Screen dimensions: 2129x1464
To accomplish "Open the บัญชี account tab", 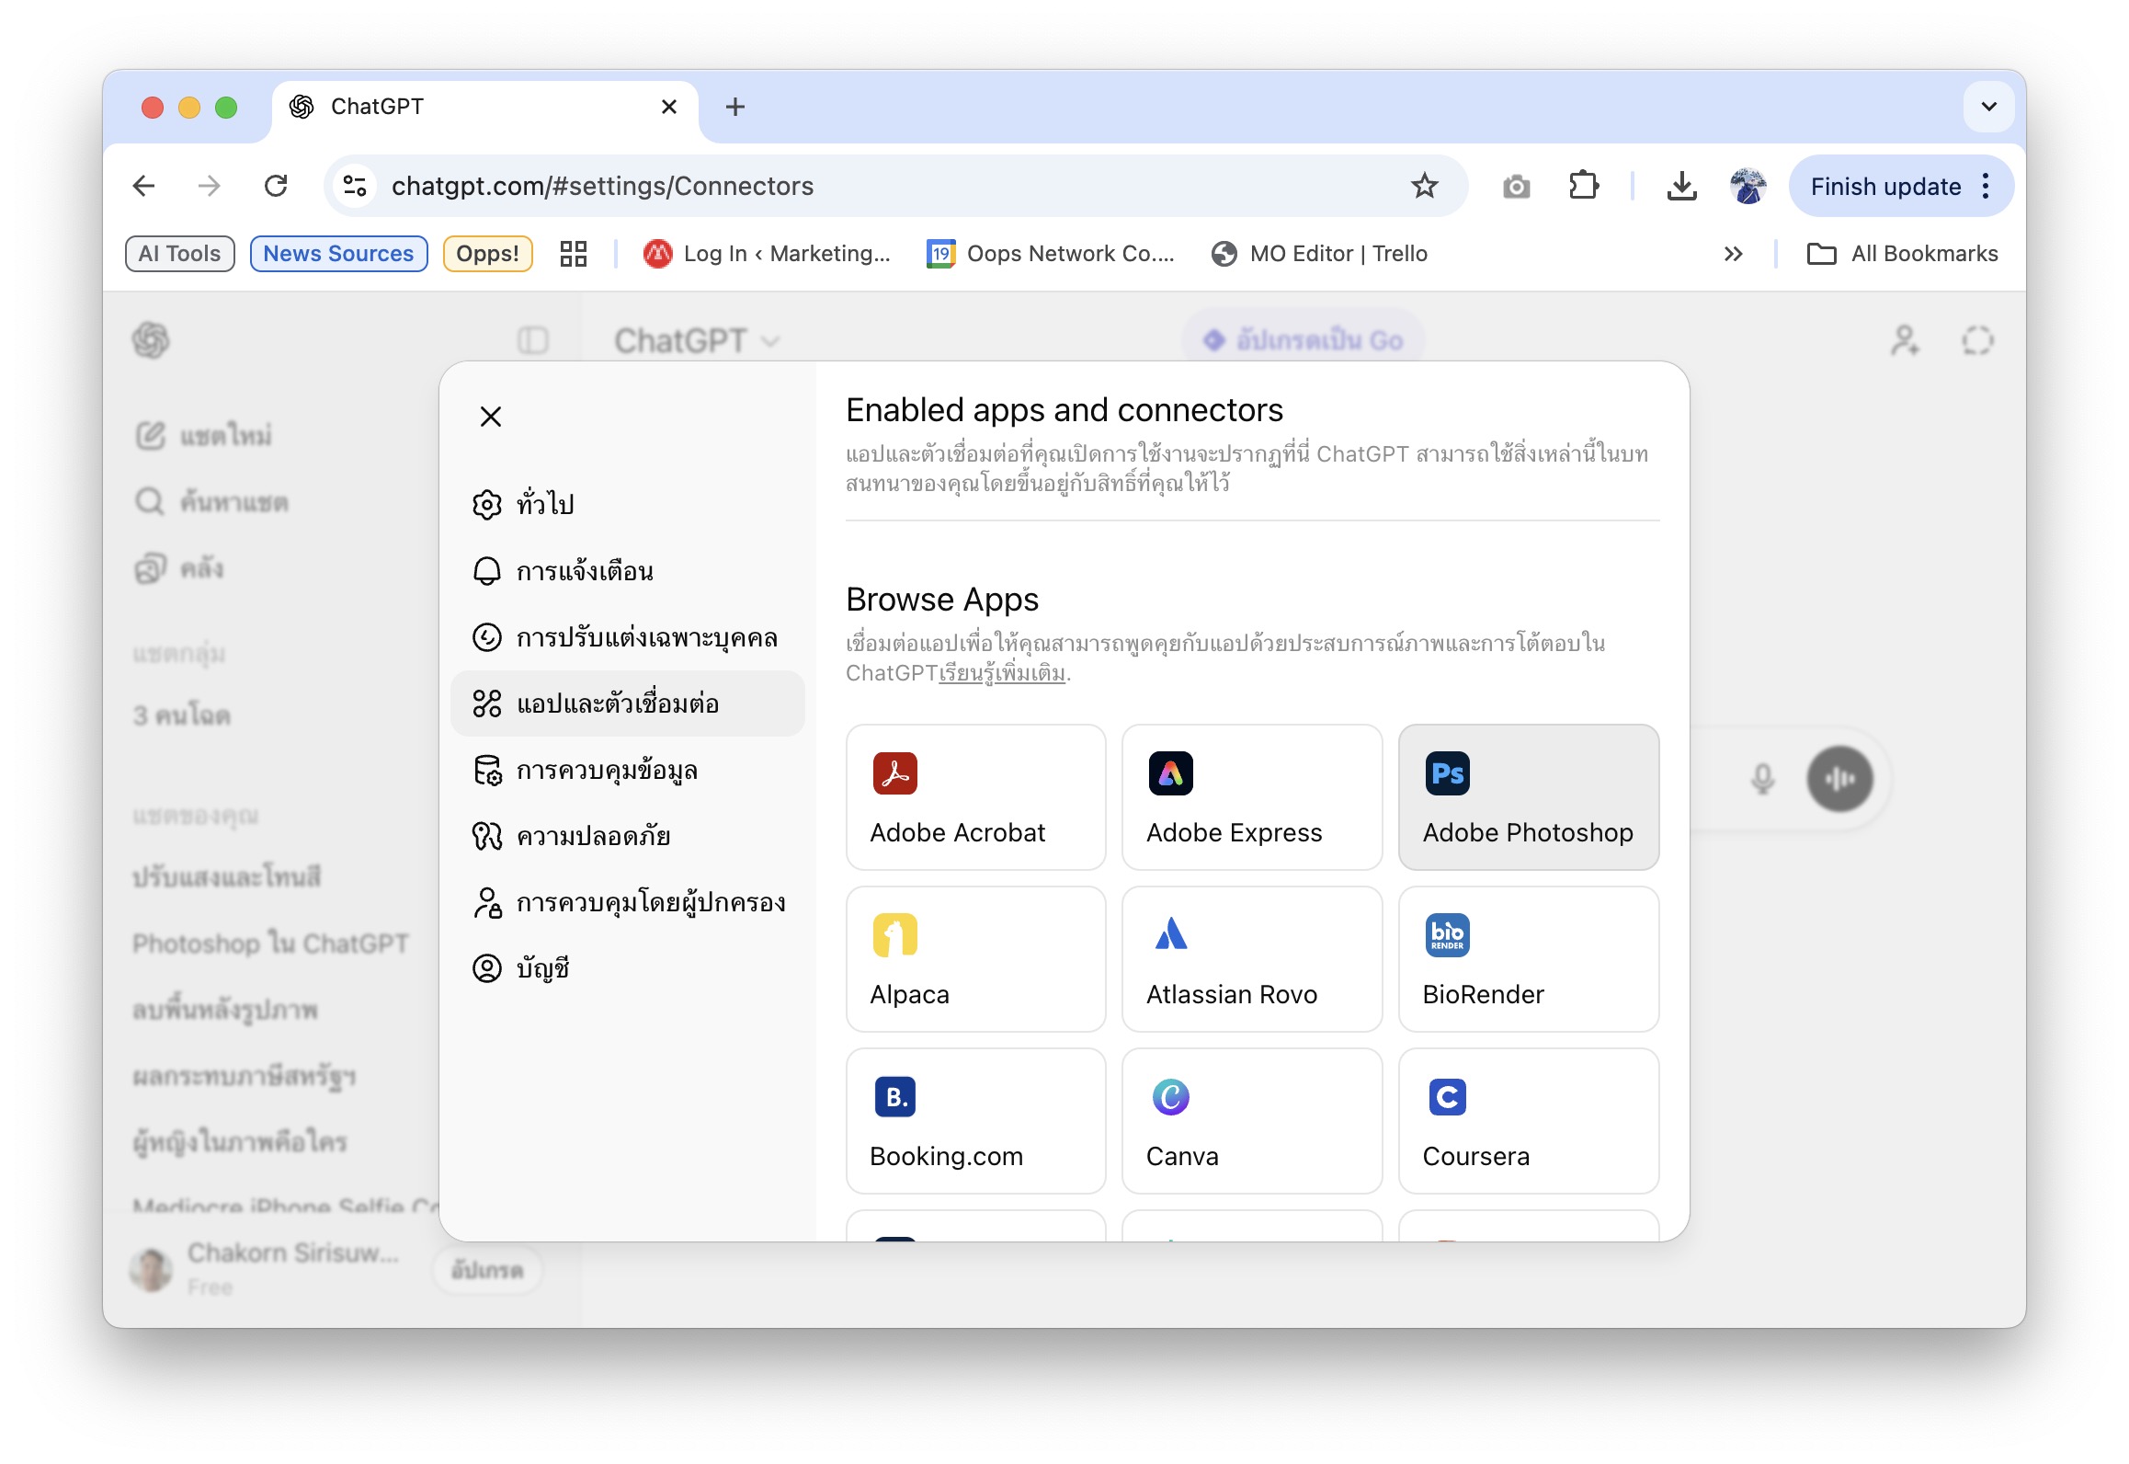I will pyautogui.click(x=628, y=968).
